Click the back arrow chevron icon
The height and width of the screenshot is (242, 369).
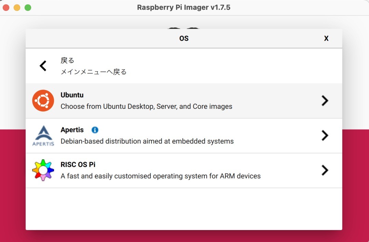(43, 66)
